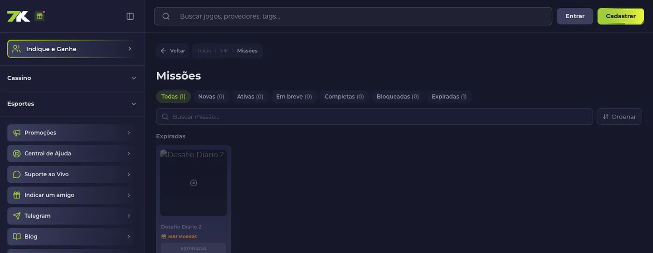Click the Desafio Diário 2 title text

(x=181, y=227)
